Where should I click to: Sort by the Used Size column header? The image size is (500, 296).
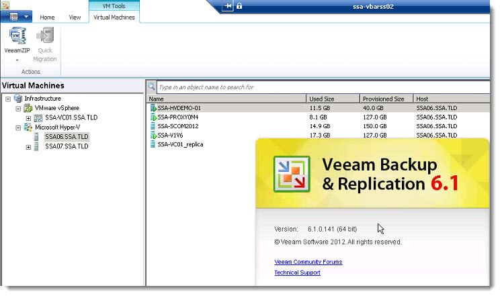(x=333, y=99)
